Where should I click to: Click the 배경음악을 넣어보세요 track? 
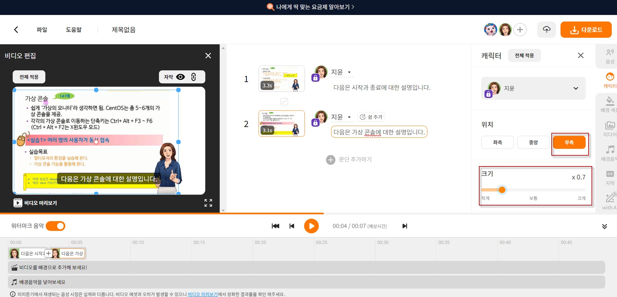tap(307, 282)
